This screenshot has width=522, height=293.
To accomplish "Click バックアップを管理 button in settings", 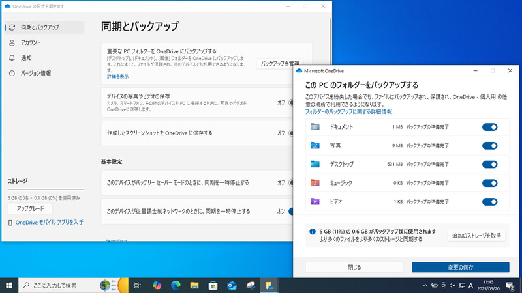I will [280, 63].
